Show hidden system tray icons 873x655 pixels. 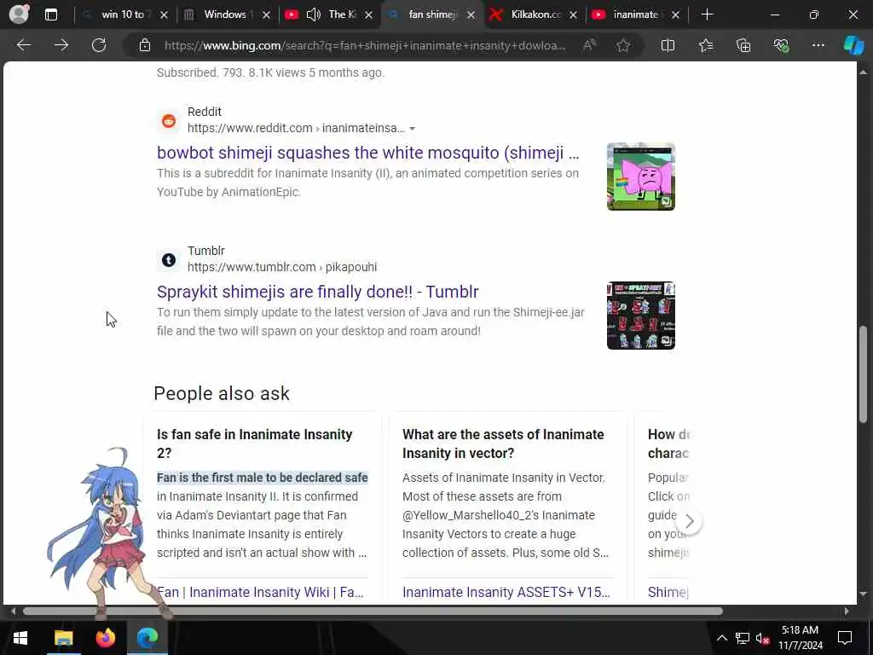click(x=721, y=638)
